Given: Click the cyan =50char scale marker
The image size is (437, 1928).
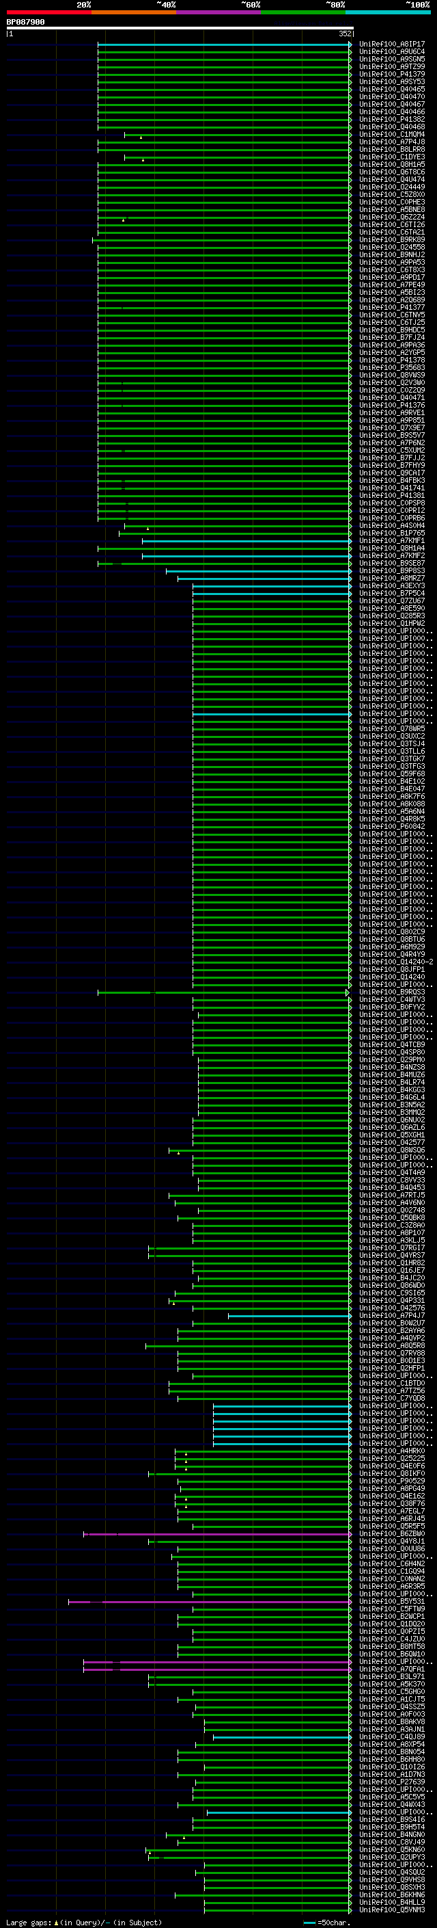Looking at the screenshot, I should point(309,1922).
